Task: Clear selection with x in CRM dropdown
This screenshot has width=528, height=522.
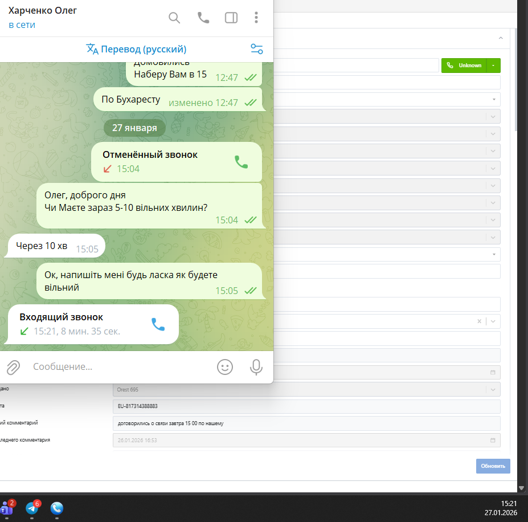Action: coord(479,321)
